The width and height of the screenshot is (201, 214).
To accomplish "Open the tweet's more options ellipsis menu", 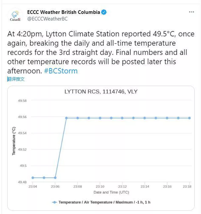I will (192, 12).
